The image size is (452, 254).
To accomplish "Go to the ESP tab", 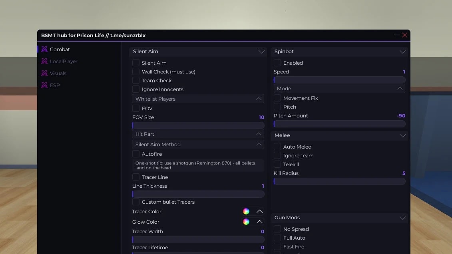I will (x=55, y=85).
